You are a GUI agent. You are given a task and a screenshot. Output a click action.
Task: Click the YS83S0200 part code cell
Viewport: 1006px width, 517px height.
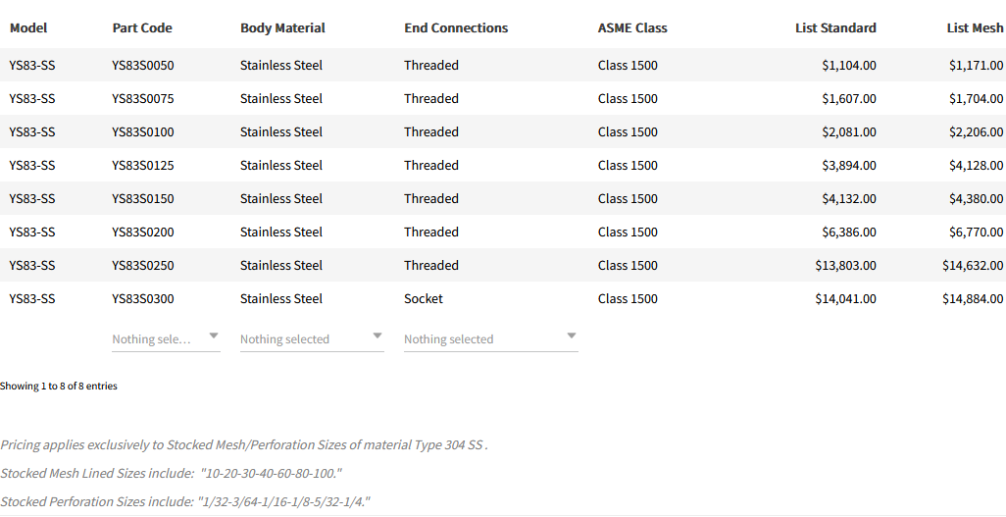pos(143,233)
